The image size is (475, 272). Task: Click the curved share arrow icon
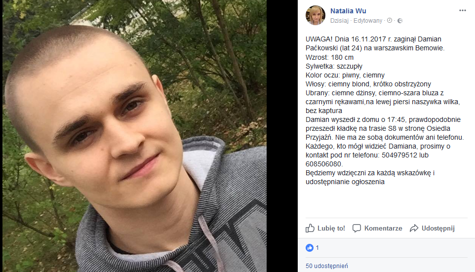click(x=414, y=228)
